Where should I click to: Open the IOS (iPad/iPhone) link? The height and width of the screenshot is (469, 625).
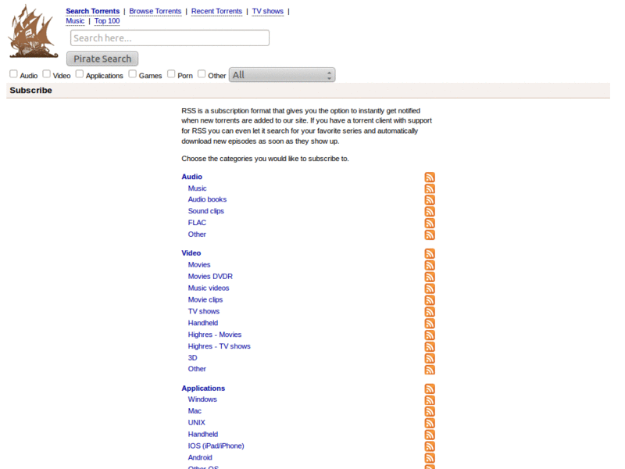[x=216, y=446]
